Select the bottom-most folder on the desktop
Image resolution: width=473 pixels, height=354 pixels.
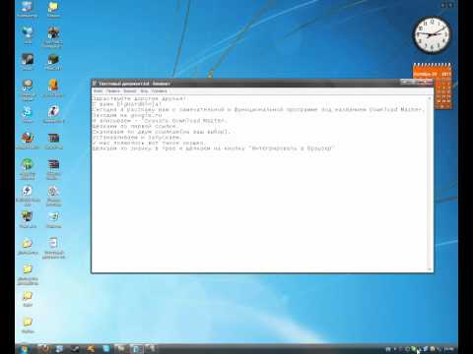click(x=28, y=324)
